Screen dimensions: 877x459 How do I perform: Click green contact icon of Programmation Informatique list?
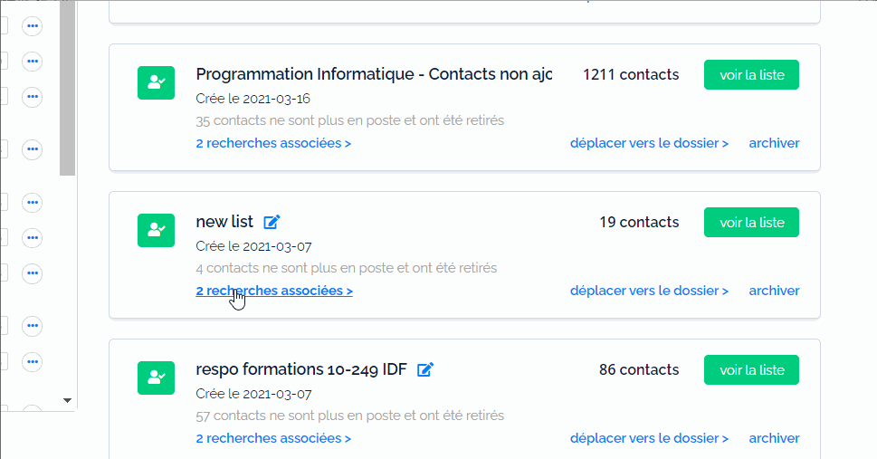point(156,83)
